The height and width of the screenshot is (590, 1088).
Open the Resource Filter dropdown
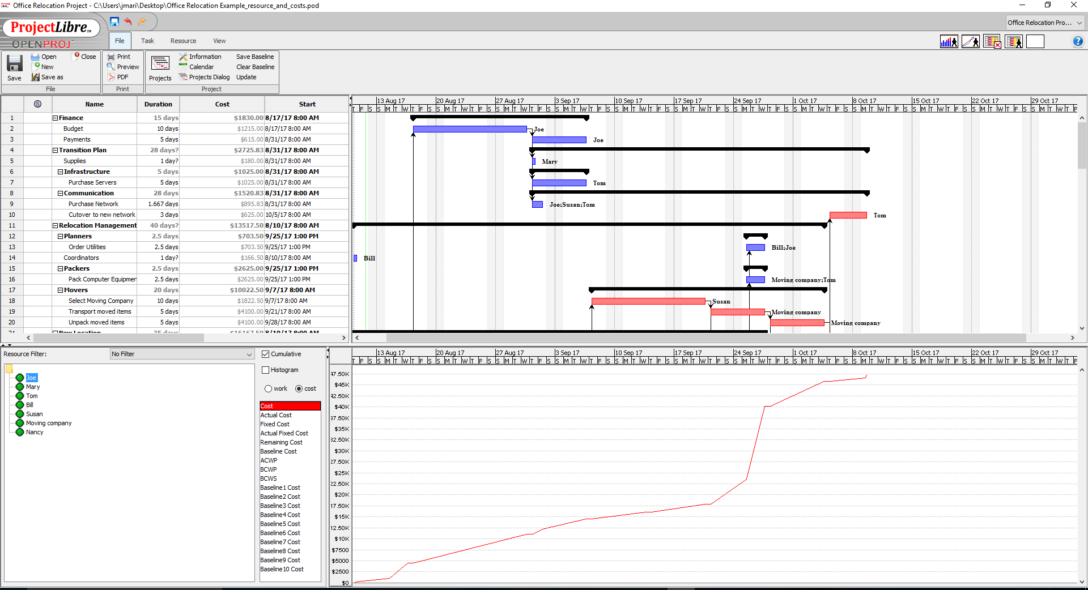coord(182,354)
